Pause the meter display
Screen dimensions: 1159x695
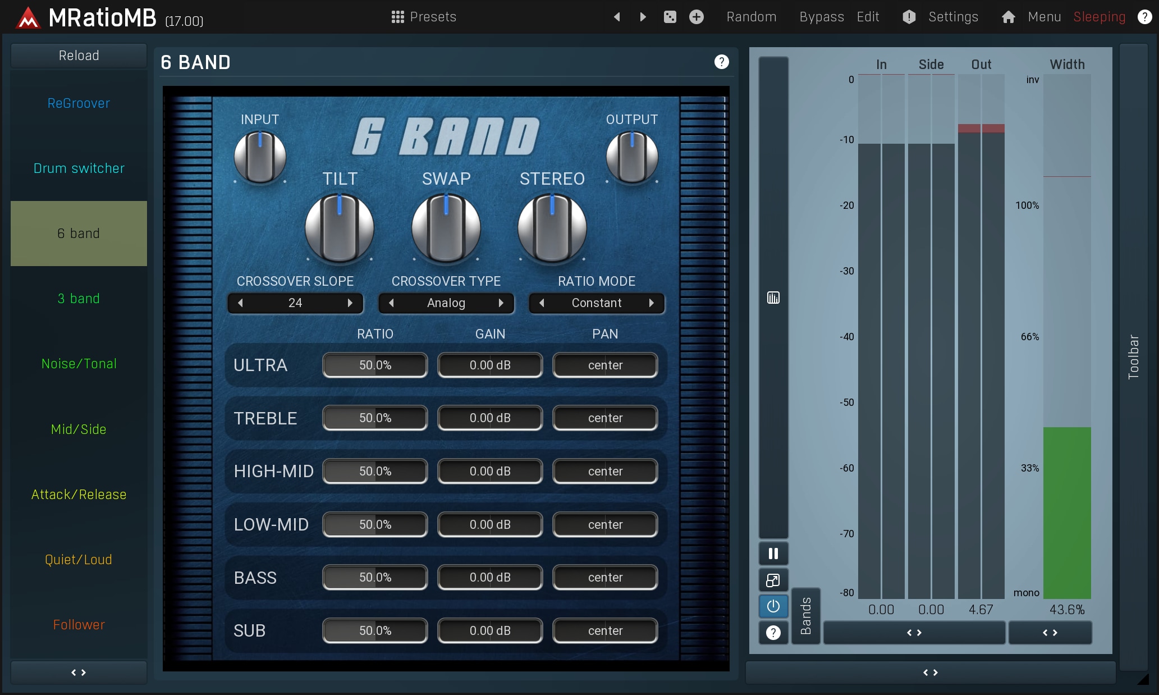pos(773,554)
